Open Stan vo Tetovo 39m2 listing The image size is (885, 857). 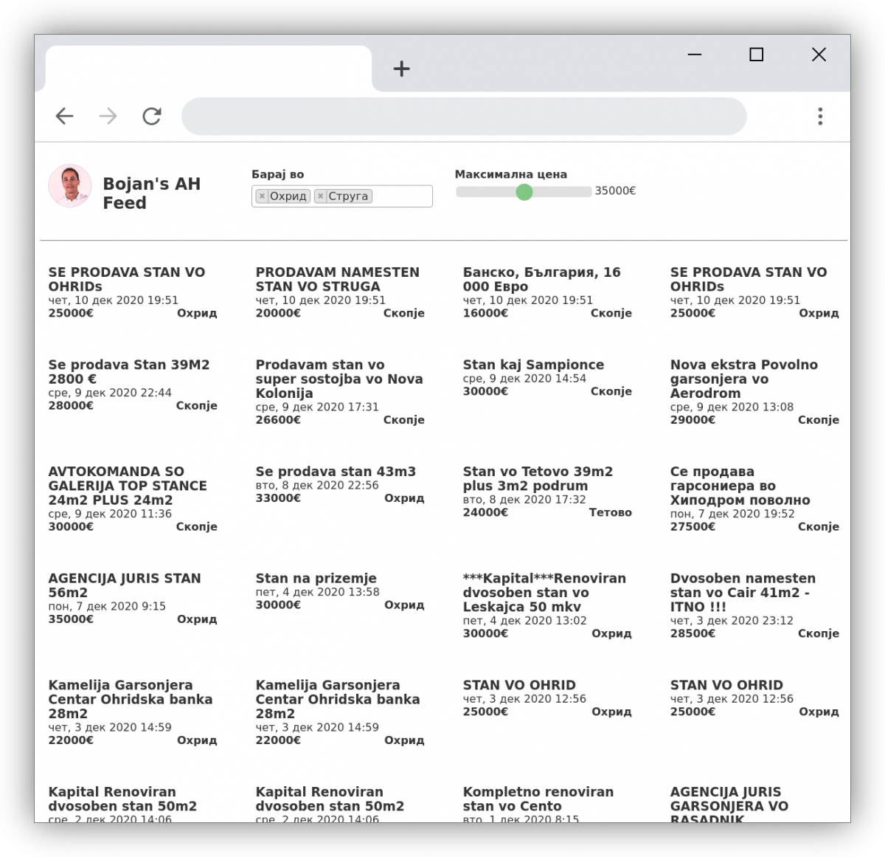538,478
